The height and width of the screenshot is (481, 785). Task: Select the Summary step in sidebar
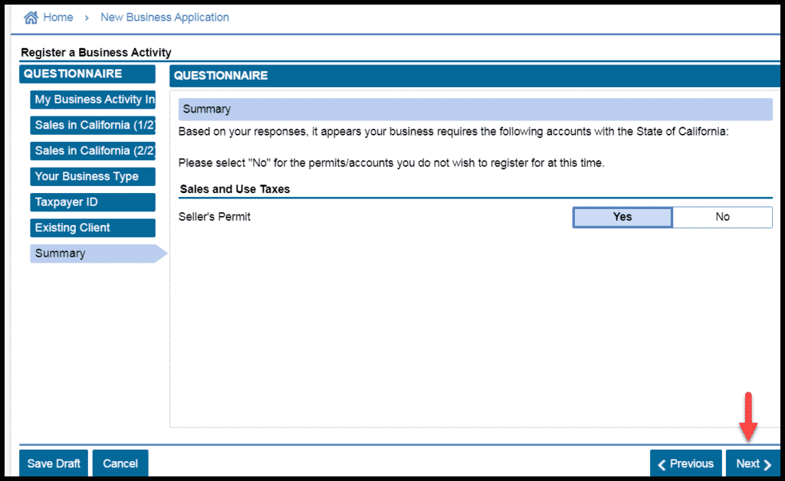click(x=61, y=254)
